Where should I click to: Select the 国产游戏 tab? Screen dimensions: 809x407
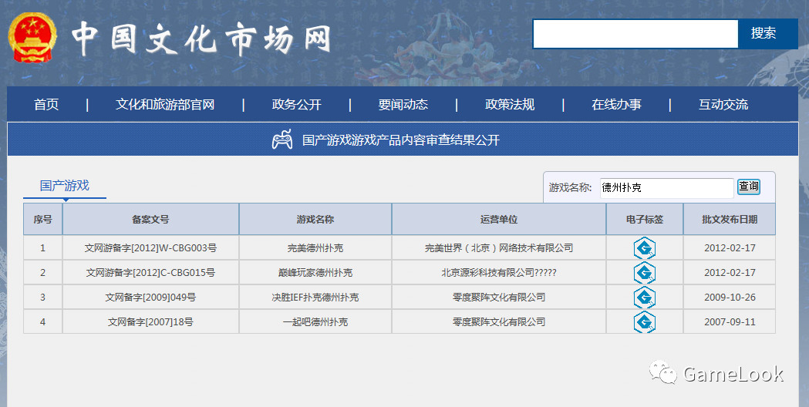(x=65, y=186)
